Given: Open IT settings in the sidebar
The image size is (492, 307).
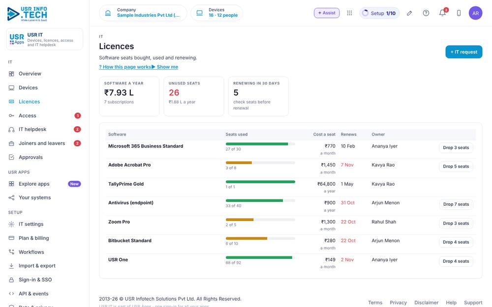Looking at the screenshot, I should click(x=45, y=224).
